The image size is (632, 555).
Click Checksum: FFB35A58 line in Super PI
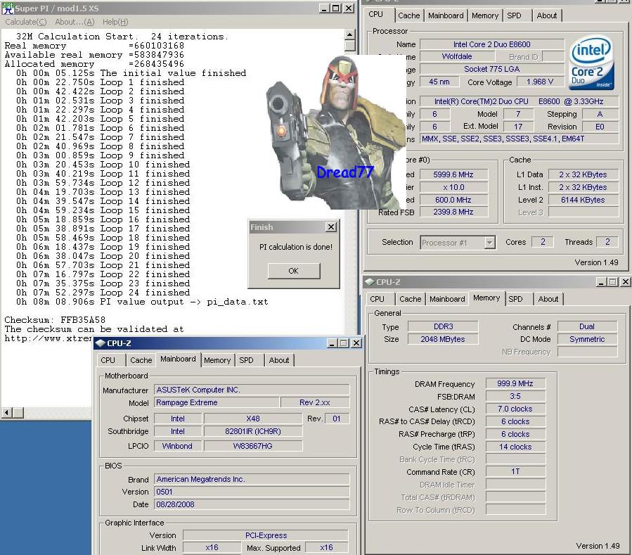click(x=55, y=320)
